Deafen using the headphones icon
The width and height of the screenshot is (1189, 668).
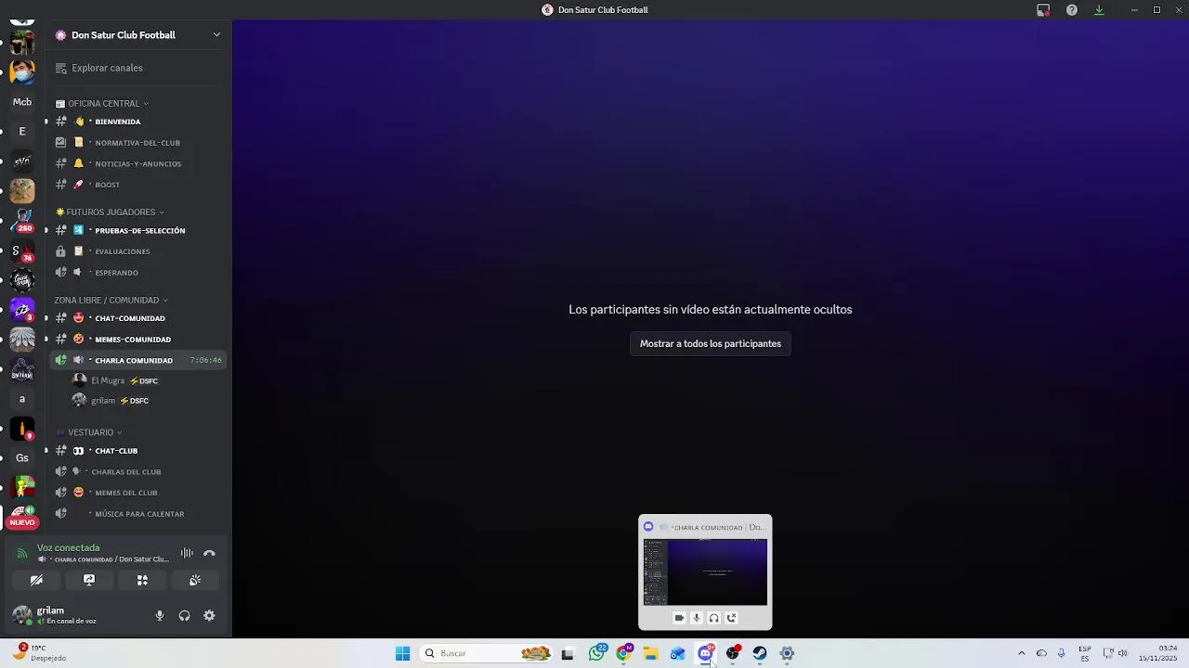(x=184, y=615)
